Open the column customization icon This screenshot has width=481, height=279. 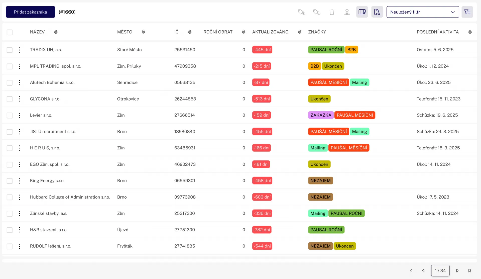click(x=362, y=12)
